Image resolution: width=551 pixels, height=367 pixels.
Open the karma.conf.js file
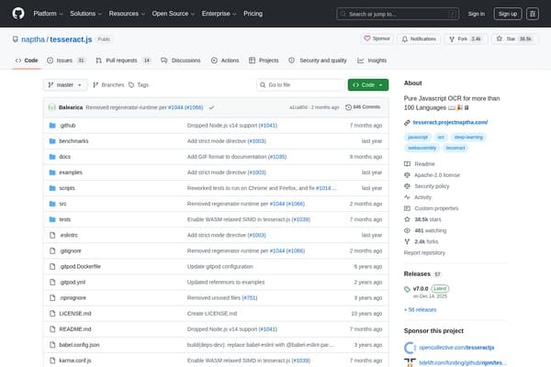pos(75,361)
